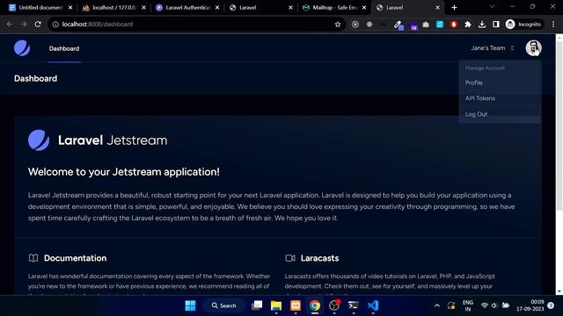
Task: Expand the Jane's Team switcher dropdown
Action: (x=493, y=48)
